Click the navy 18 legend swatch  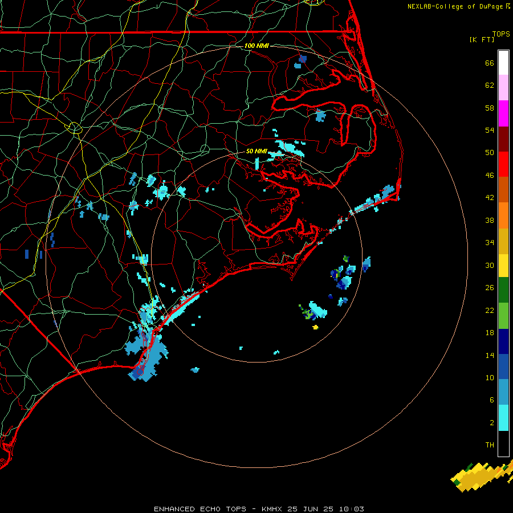point(503,341)
